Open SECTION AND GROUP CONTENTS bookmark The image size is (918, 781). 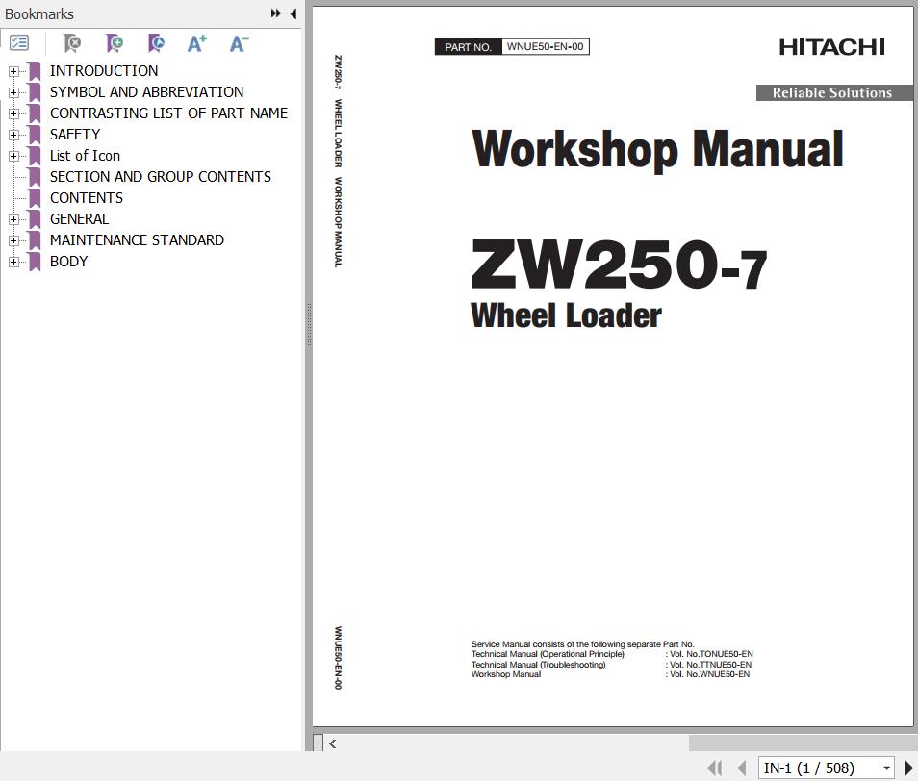click(x=160, y=177)
